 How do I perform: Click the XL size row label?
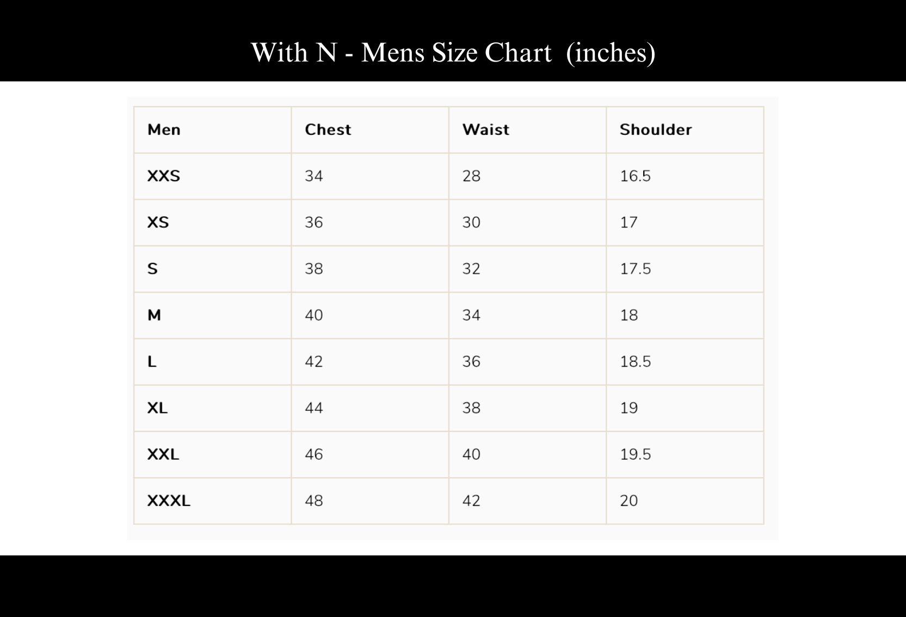pyautogui.click(x=157, y=408)
